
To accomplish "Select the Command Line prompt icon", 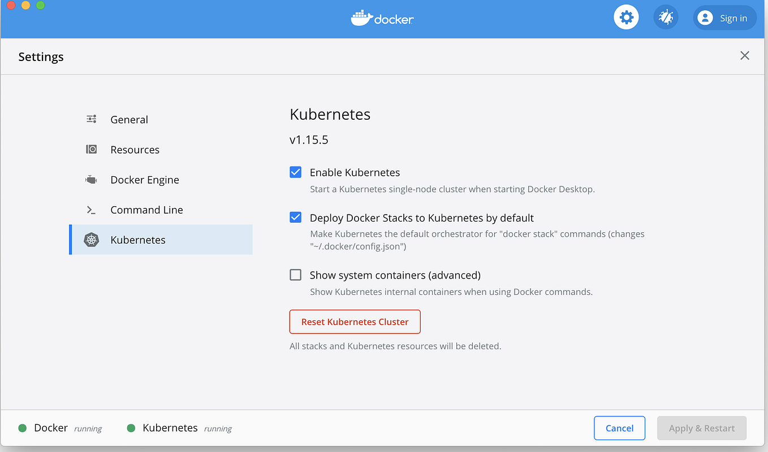I will (91, 210).
